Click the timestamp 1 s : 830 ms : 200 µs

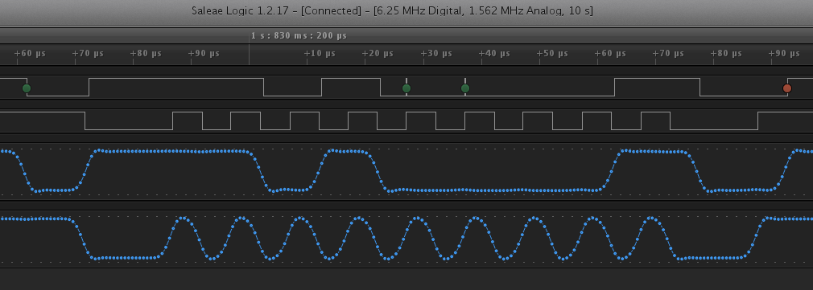(x=299, y=35)
